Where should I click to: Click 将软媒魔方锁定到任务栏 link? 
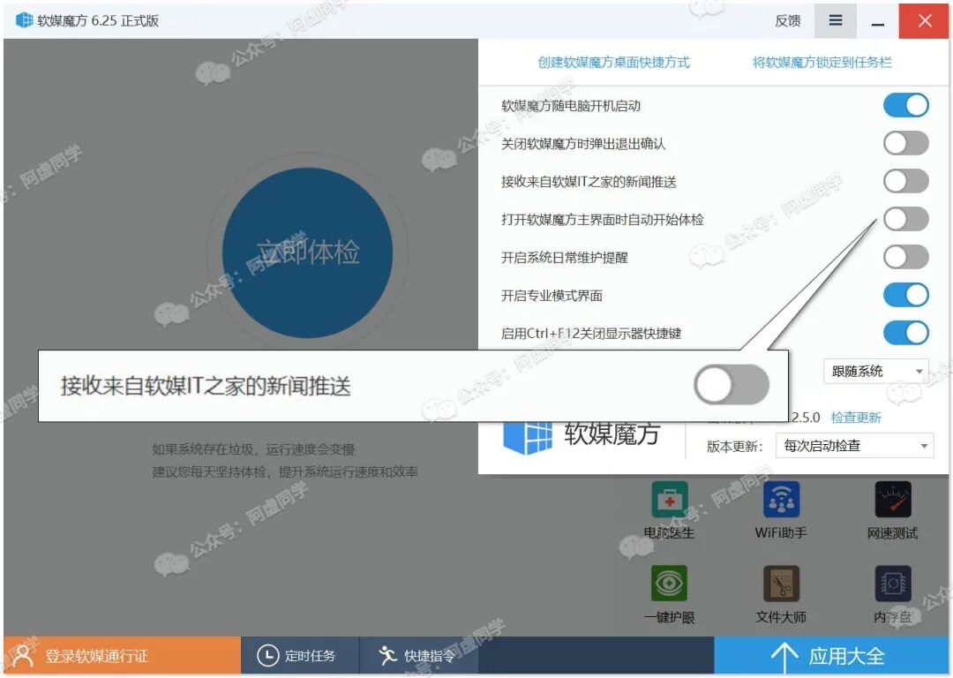pos(822,62)
